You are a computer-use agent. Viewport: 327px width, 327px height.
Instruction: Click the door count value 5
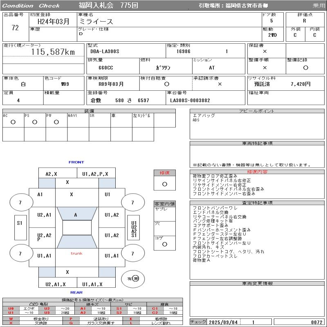coord(271,21)
